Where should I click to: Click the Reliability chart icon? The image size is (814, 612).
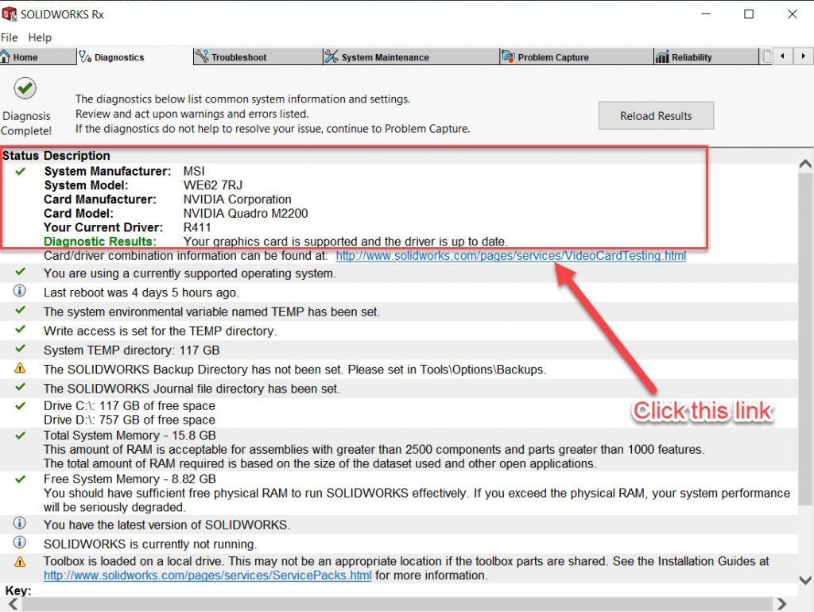(662, 56)
